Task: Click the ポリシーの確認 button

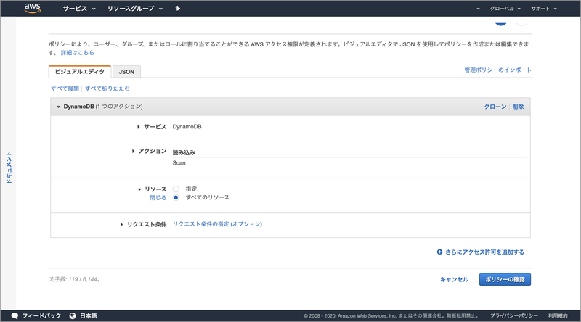Action: pyautogui.click(x=505, y=279)
